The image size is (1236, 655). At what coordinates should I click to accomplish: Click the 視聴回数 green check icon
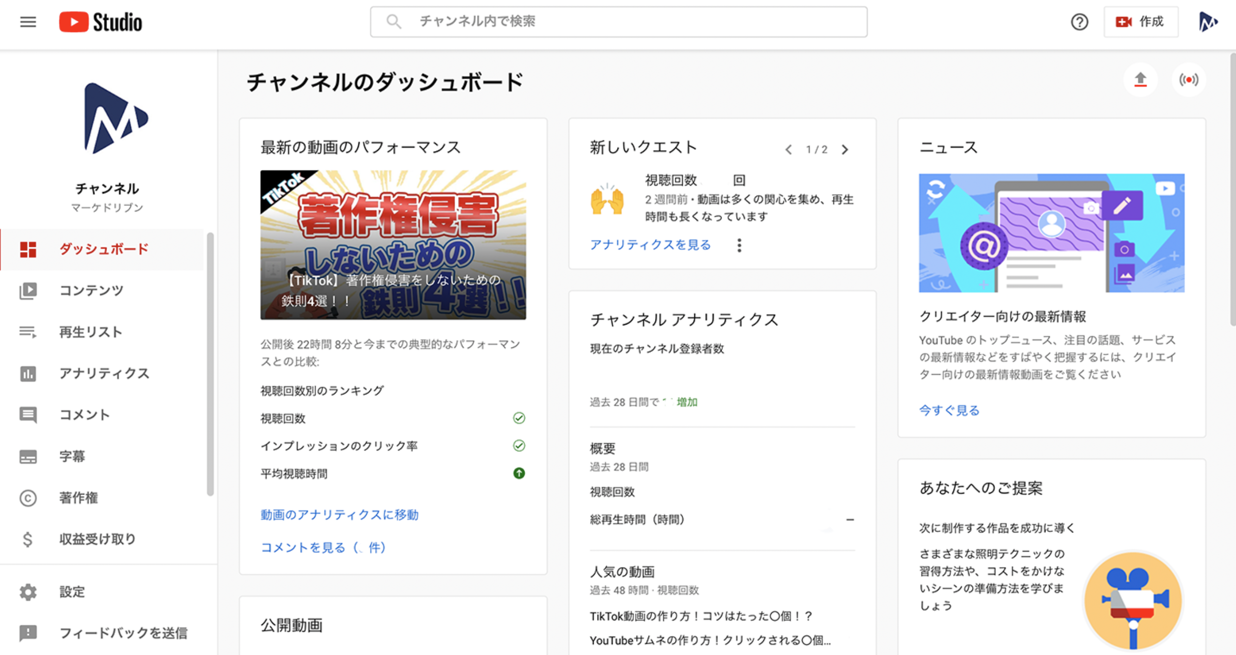pyautogui.click(x=519, y=418)
